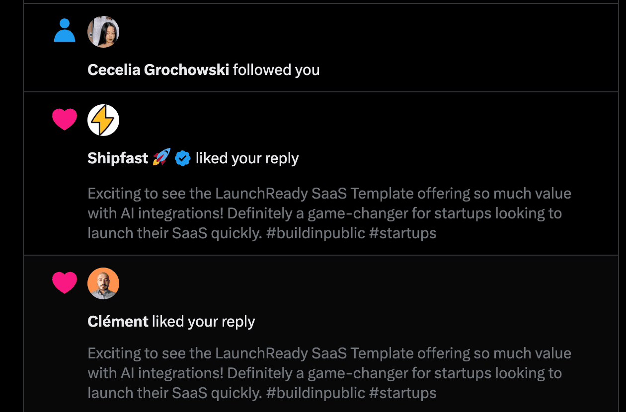
Task: Open Cecelia Grochowski's profile picture
Action: pyautogui.click(x=103, y=31)
